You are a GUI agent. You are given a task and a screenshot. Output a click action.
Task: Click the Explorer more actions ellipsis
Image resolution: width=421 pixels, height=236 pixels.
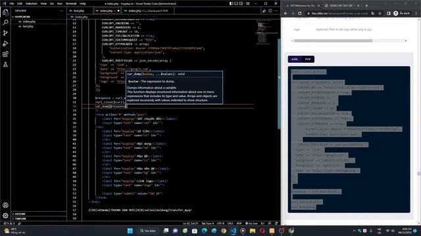pos(61,10)
